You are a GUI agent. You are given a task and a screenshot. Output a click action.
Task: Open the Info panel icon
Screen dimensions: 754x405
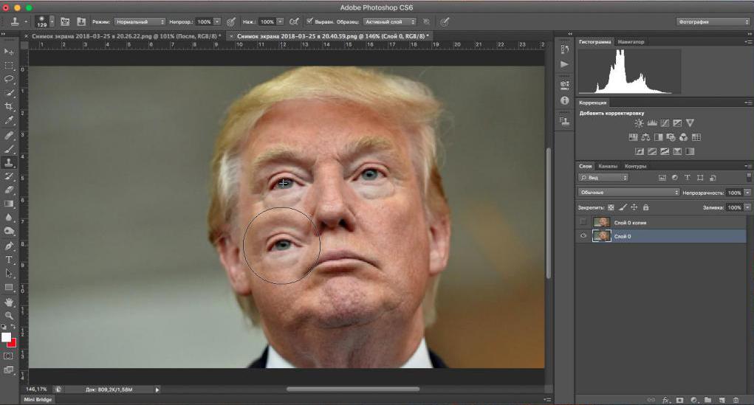point(564,100)
